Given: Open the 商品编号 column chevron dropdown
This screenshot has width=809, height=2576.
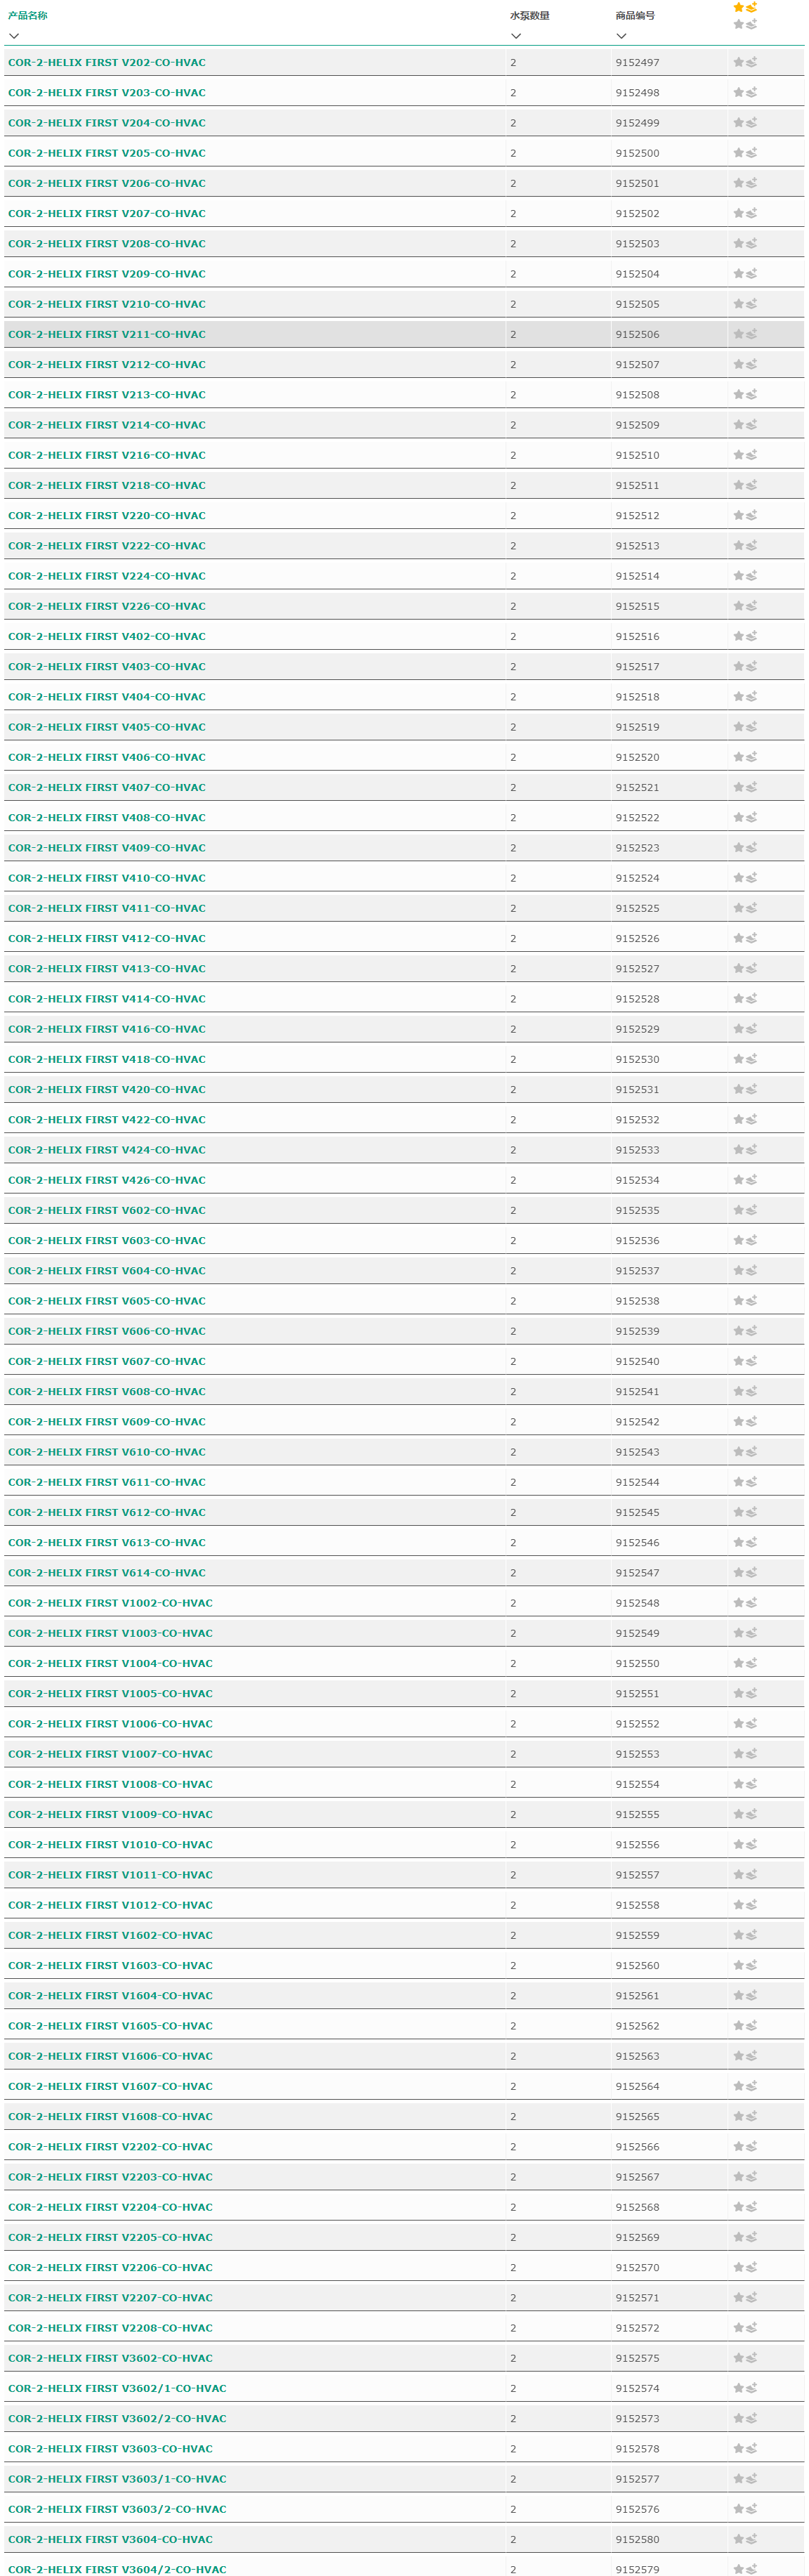Looking at the screenshot, I should tap(622, 36).
